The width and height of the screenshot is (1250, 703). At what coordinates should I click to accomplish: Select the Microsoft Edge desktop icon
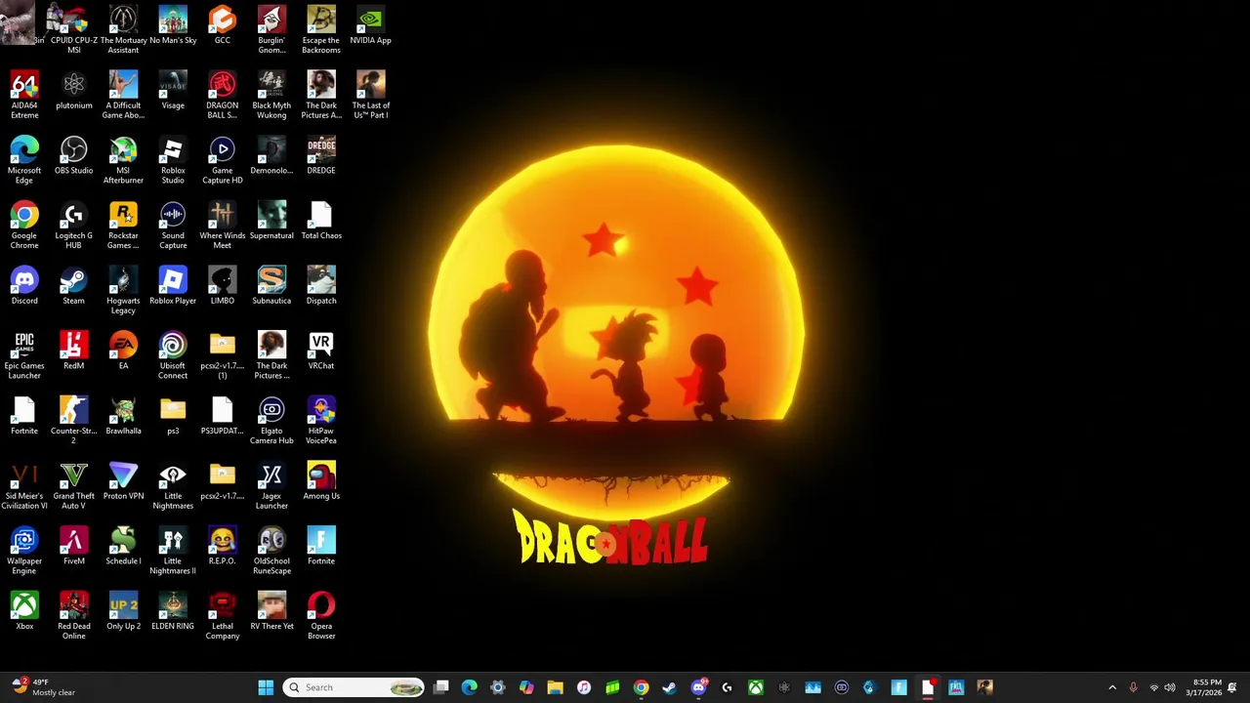coord(24,160)
